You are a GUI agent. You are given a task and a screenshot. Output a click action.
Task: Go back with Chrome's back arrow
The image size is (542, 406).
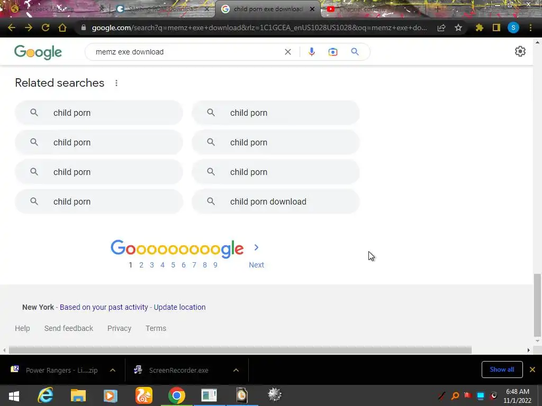coord(12,27)
